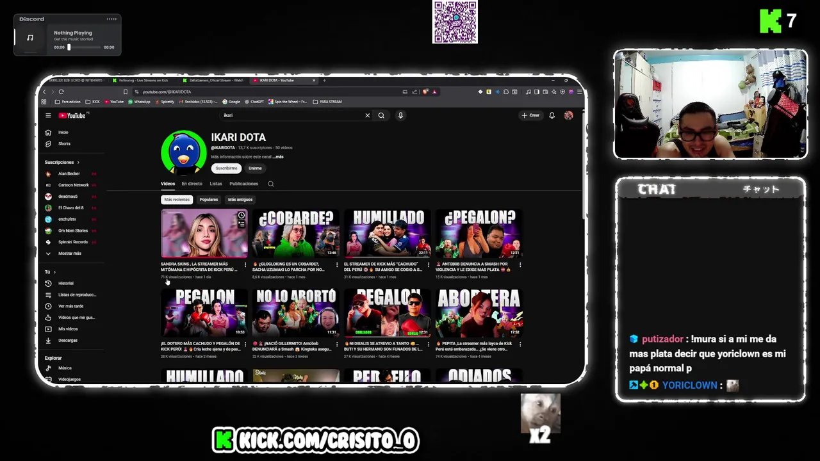Open the ChatGPT bookmark
Viewport: 820px width, 461px height.
point(254,102)
